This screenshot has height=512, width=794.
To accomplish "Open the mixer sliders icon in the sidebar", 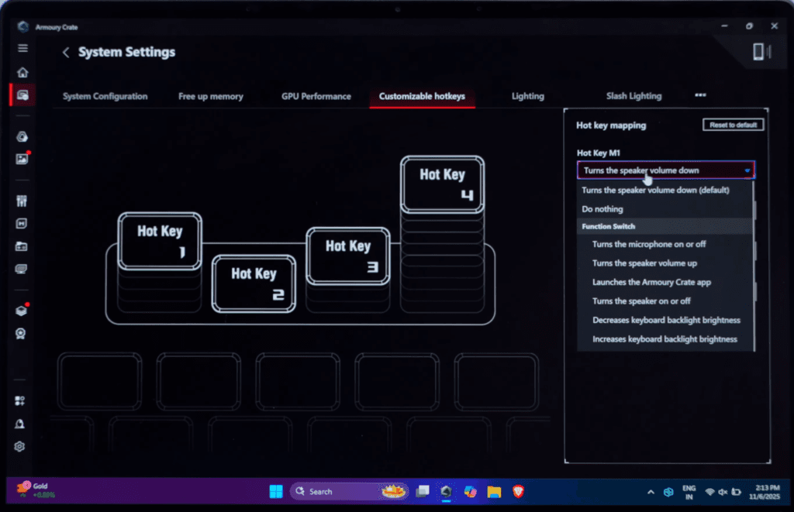I will coord(22,201).
